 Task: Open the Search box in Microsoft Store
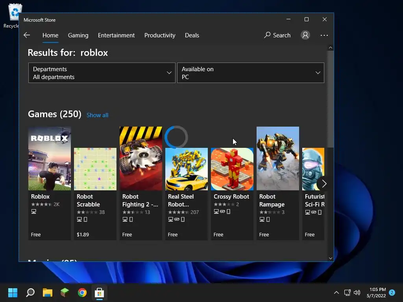tap(277, 35)
